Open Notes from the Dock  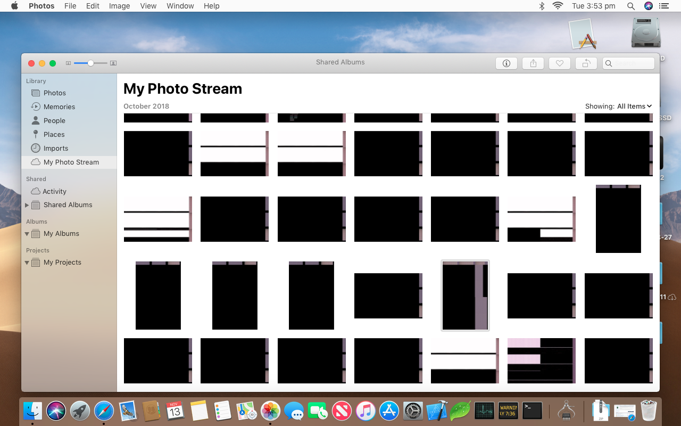(199, 411)
